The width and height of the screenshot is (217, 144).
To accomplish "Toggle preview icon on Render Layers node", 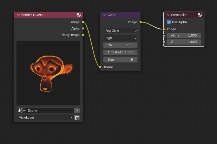I will click(79, 15).
